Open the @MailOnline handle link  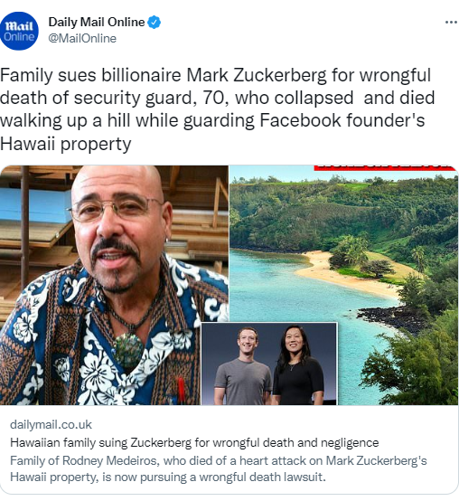point(82,38)
